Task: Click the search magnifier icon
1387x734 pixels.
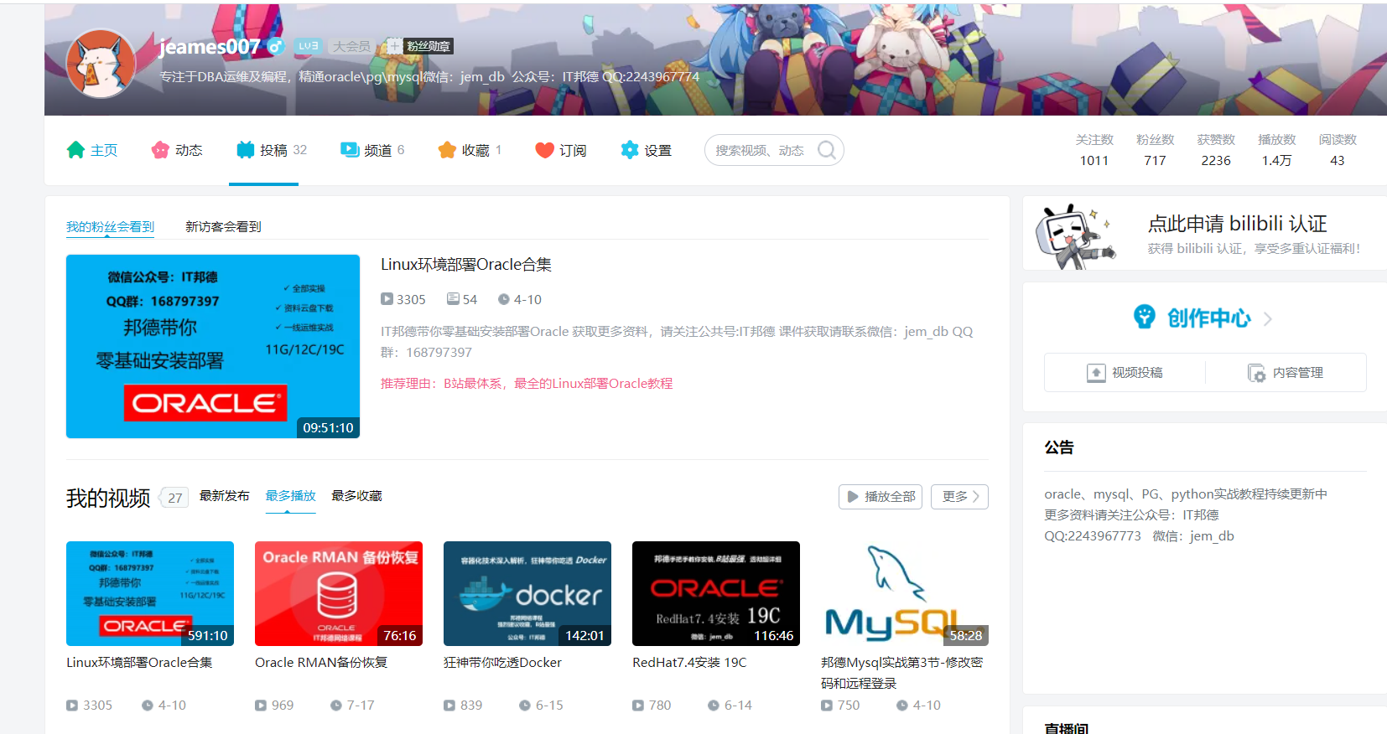Action: [x=827, y=150]
